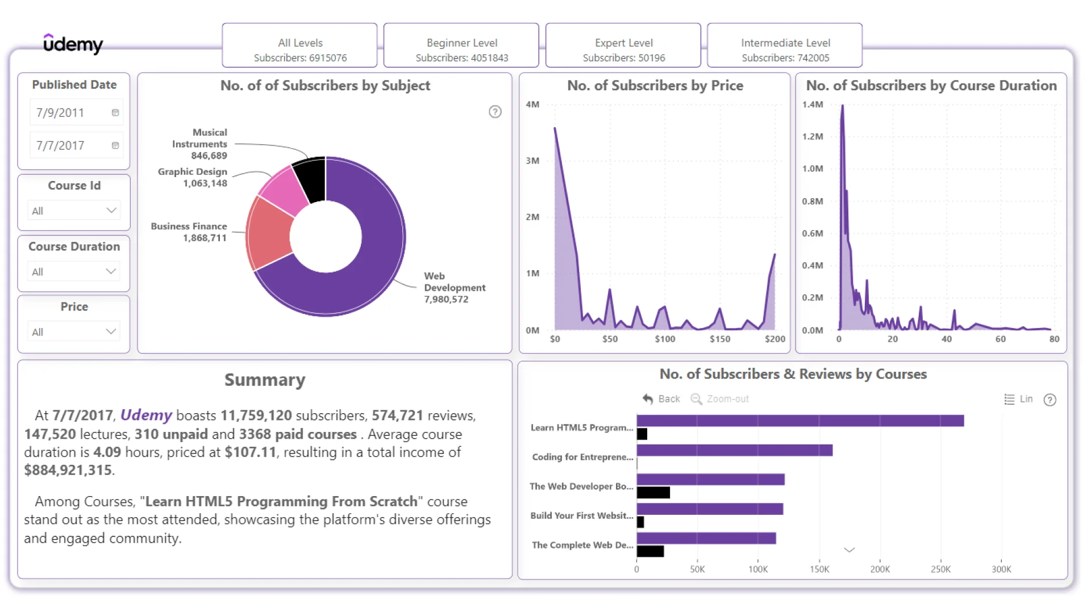
Task: Click the help icon on Subscribers by Subject chart
Action: pos(495,112)
